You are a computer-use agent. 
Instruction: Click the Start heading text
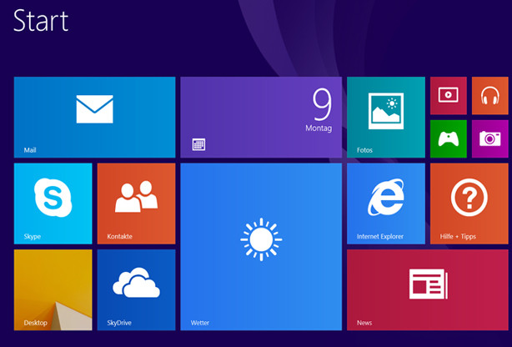41,21
